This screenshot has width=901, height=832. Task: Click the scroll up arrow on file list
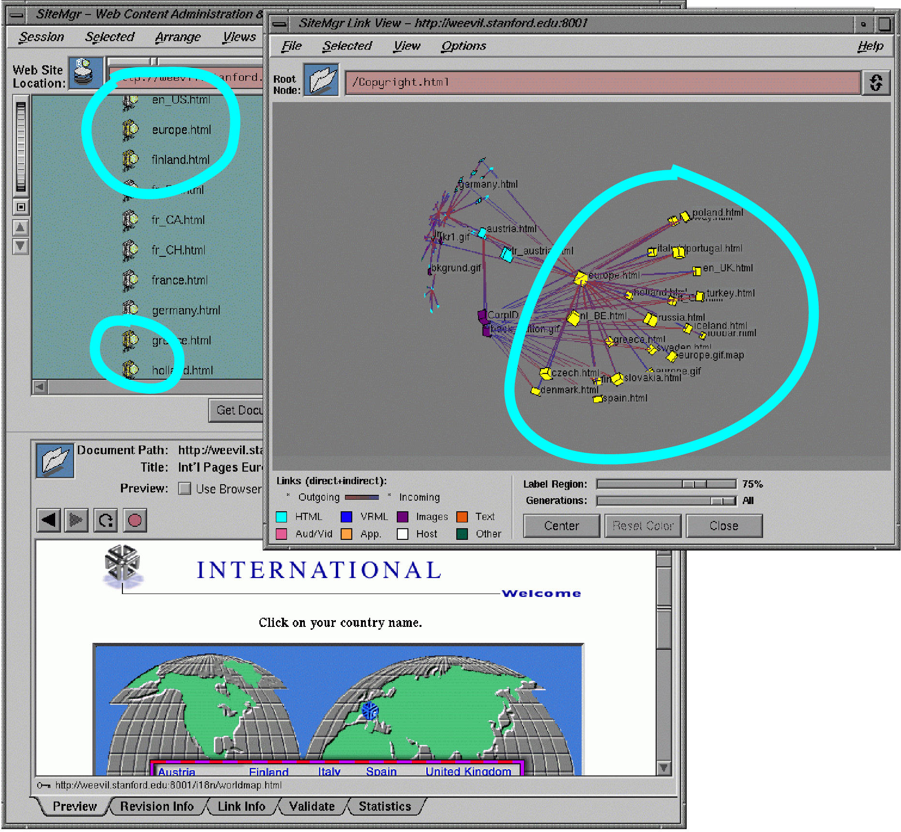20,227
